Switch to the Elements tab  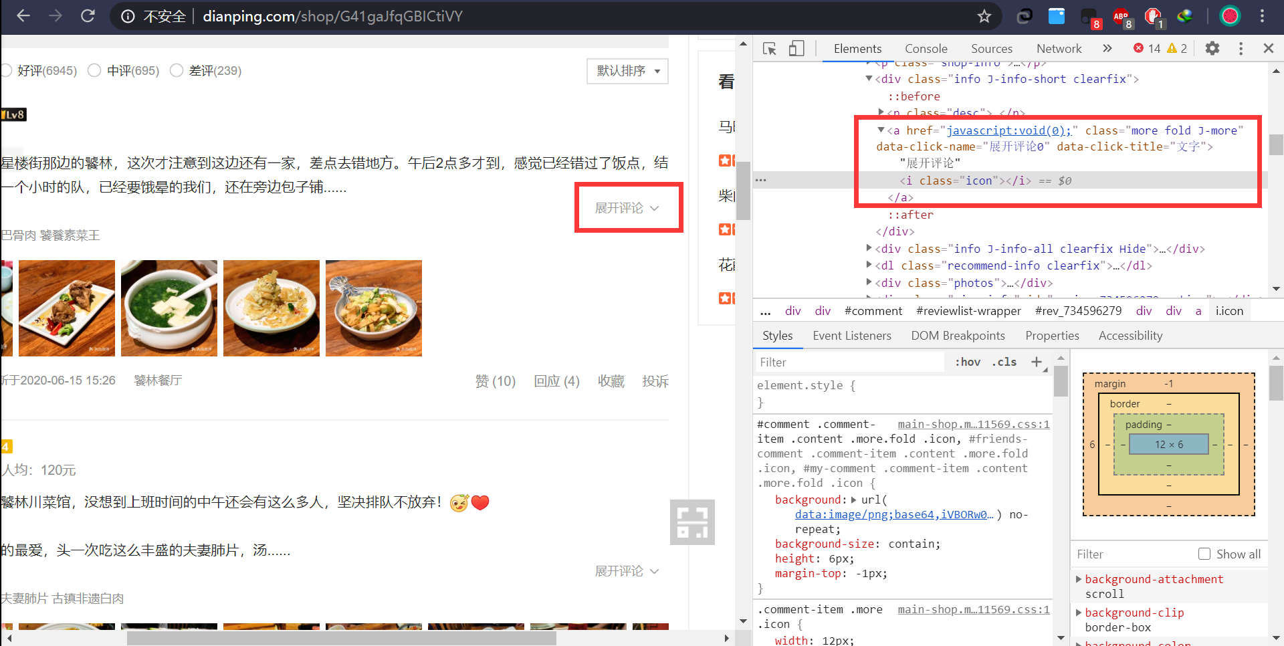coord(857,48)
